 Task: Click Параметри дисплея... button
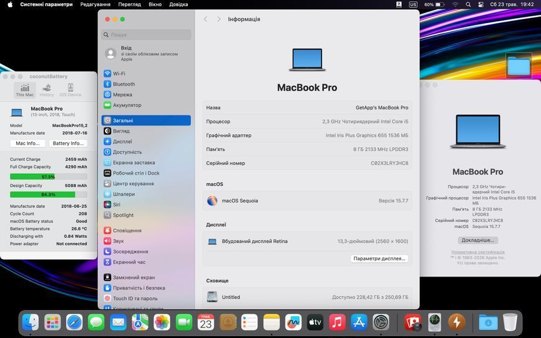click(379, 258)
